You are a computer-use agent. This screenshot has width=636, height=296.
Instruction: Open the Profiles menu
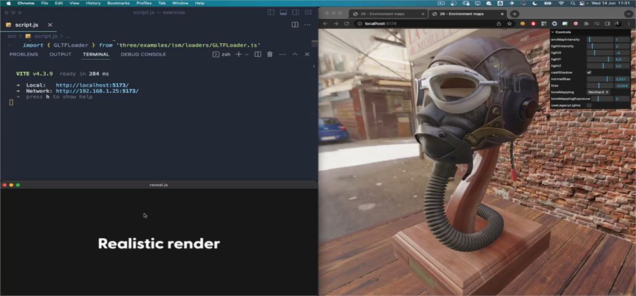(x=144, y=3)
